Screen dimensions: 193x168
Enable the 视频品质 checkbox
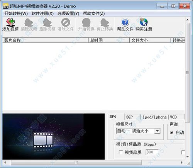click(120, 153)
